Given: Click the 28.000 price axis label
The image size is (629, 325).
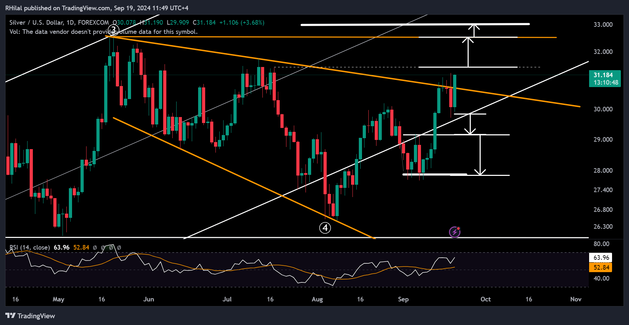Looking at the screenshot, I should pos(603,171).
